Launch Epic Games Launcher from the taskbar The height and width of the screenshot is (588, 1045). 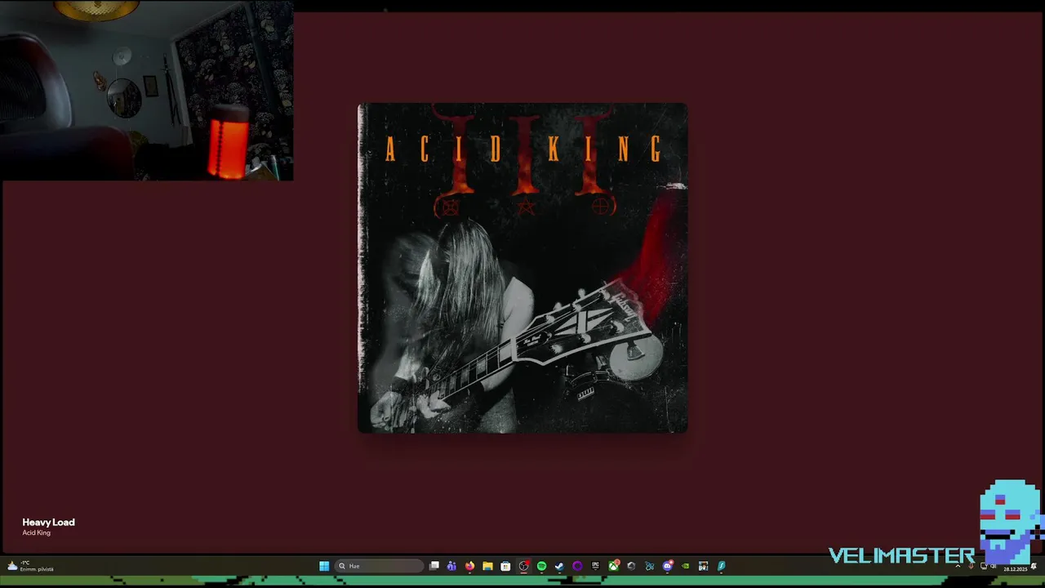(x=595, y=566)
